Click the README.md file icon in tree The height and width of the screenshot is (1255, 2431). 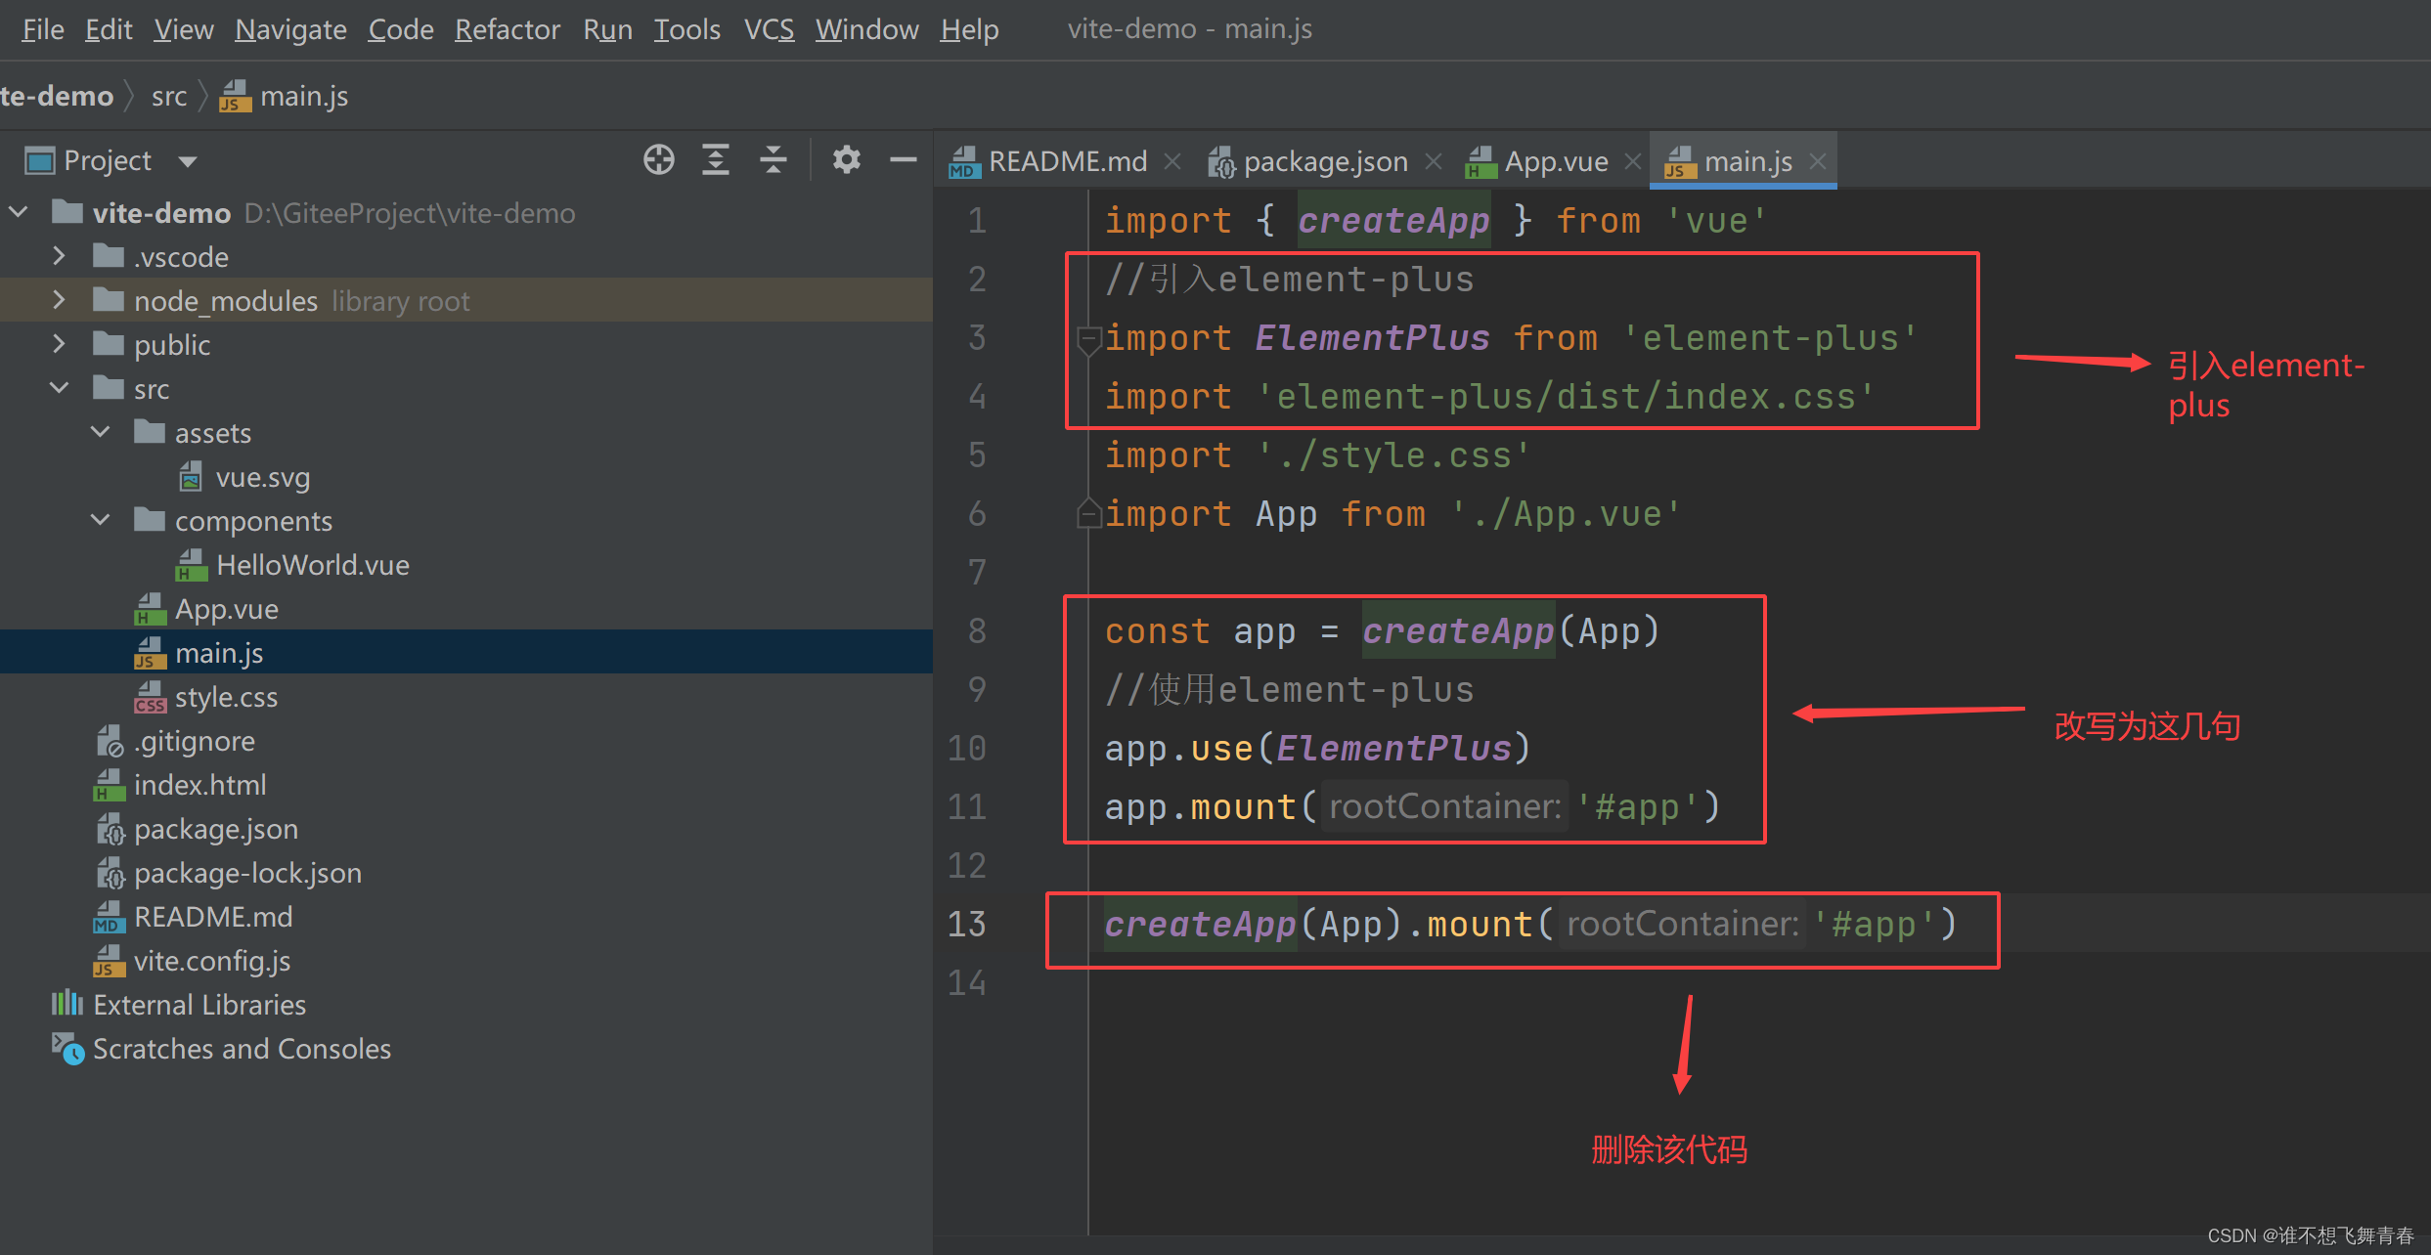pos(109,917)
